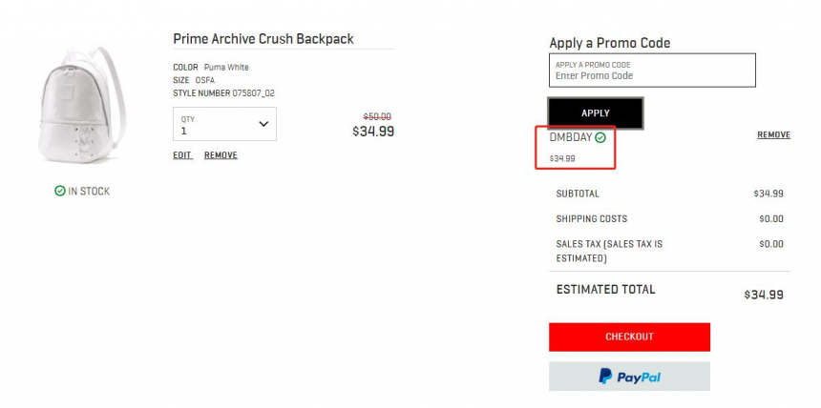Click the black Apply button
This screenshot has width=821, height=408.
tap(596, 113)
